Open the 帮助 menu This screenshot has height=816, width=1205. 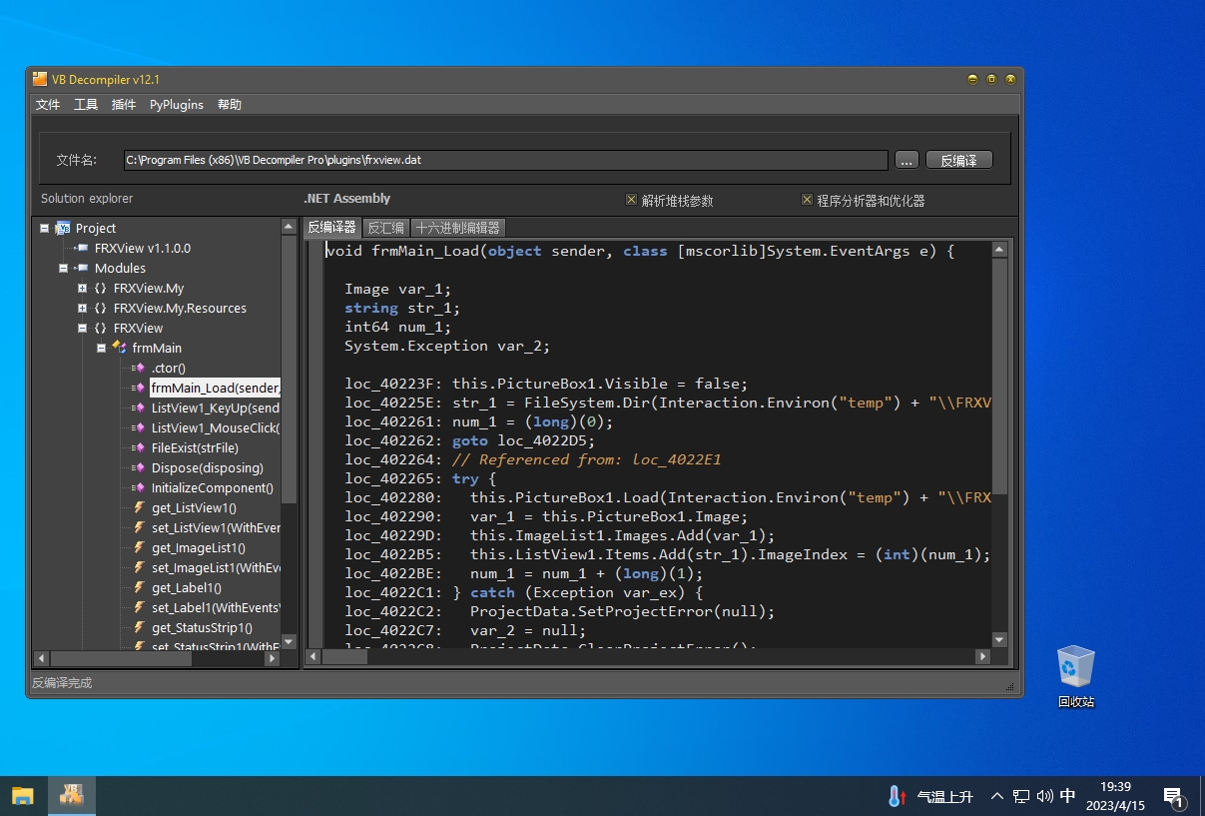(230, 104)
